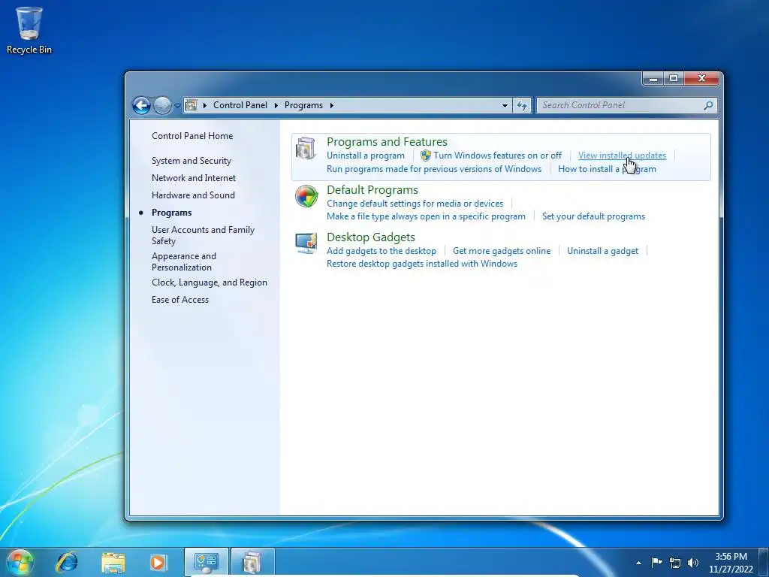Open Appearance and Personalization category
This screenshot has width=769, height=577.
pyautogui.click(x=184, y=261)
